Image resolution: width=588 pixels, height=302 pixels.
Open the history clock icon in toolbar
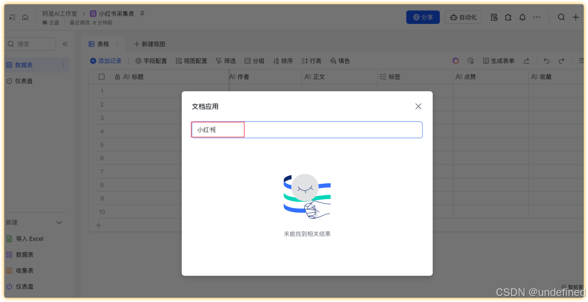point(470,61)
